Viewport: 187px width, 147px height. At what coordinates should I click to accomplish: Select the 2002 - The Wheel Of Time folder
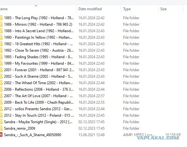pos(38,83)
